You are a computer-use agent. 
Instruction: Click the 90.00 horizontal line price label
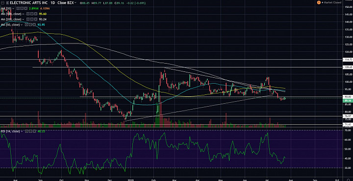pos(348,96)
